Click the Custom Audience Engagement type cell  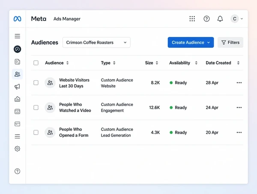(x=117, y=107)
